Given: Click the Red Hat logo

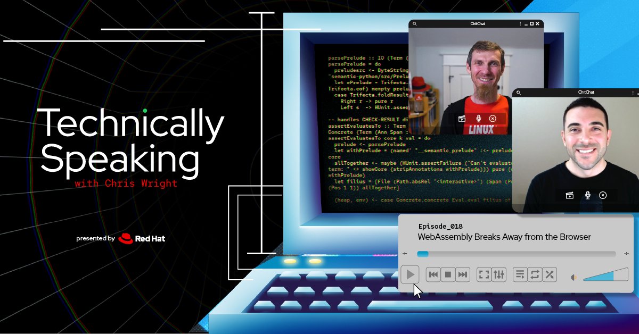Looking at the screenshot, I should (142, 238).
